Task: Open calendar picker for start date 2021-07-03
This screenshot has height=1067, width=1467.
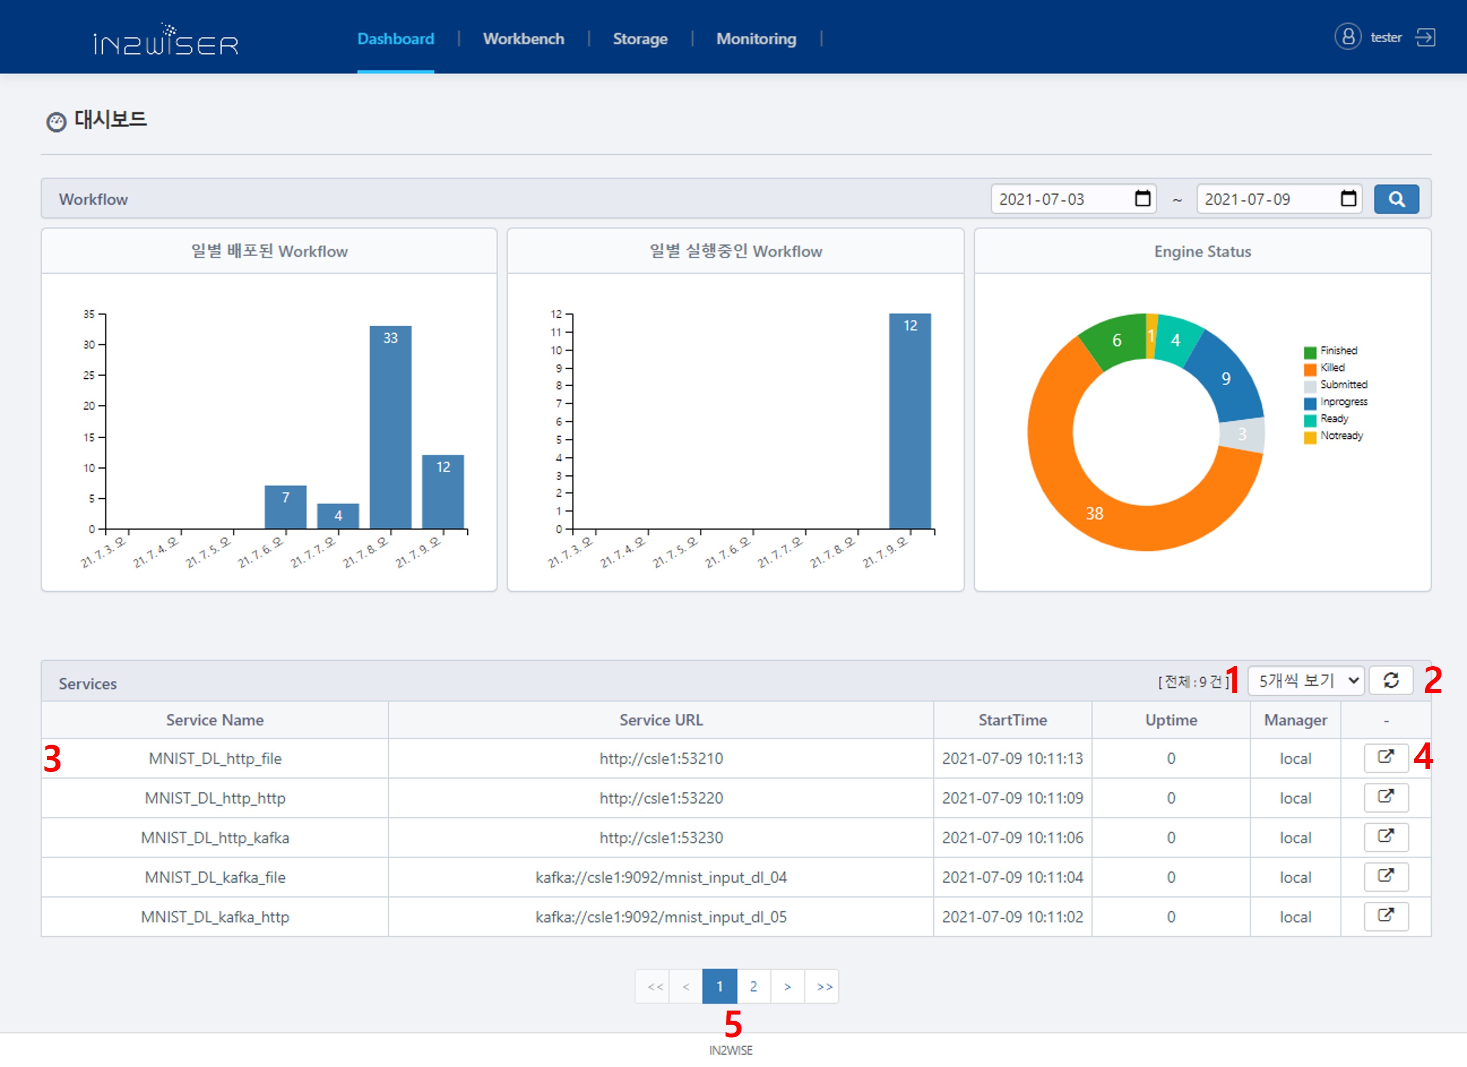Action: tap(1142, 199)
